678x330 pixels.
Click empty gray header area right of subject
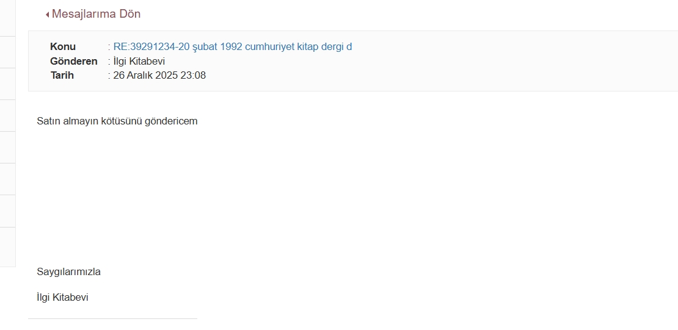[x=514, y=60]
